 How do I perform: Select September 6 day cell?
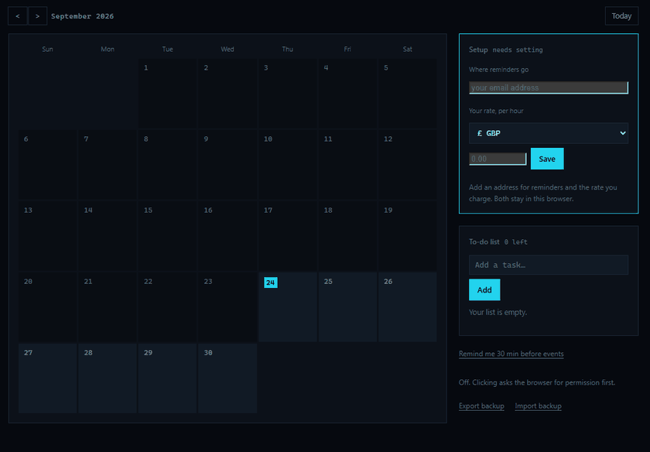coord(48,165)
